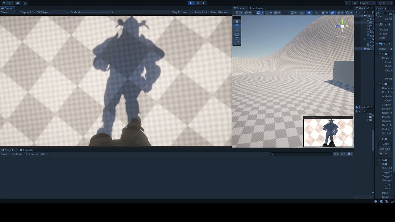
Task: Click Hierarchy add plus button
Action: pos(357,12)
